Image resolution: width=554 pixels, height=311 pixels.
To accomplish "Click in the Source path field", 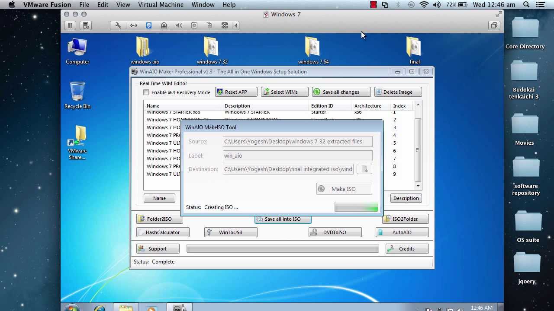I will [x=298, y=141].
